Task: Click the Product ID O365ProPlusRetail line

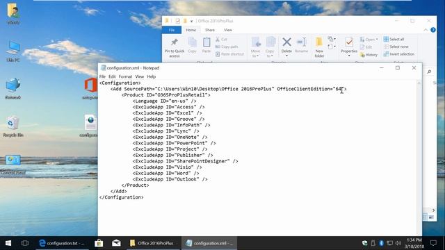Action: click(x=165, y=95)
